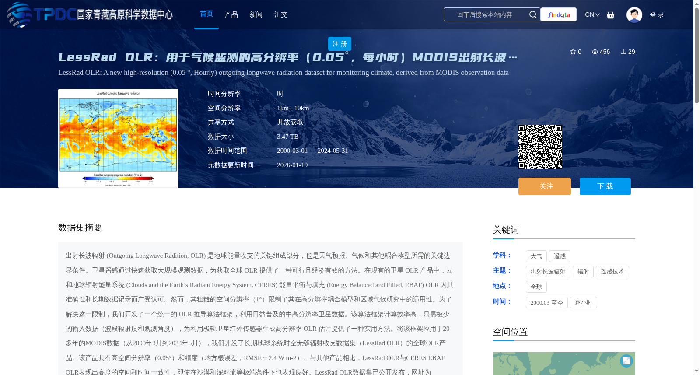700x375 pixels.
Task: Click the LessRad OLR Chinese dataset title
Action: coord(288,57)
